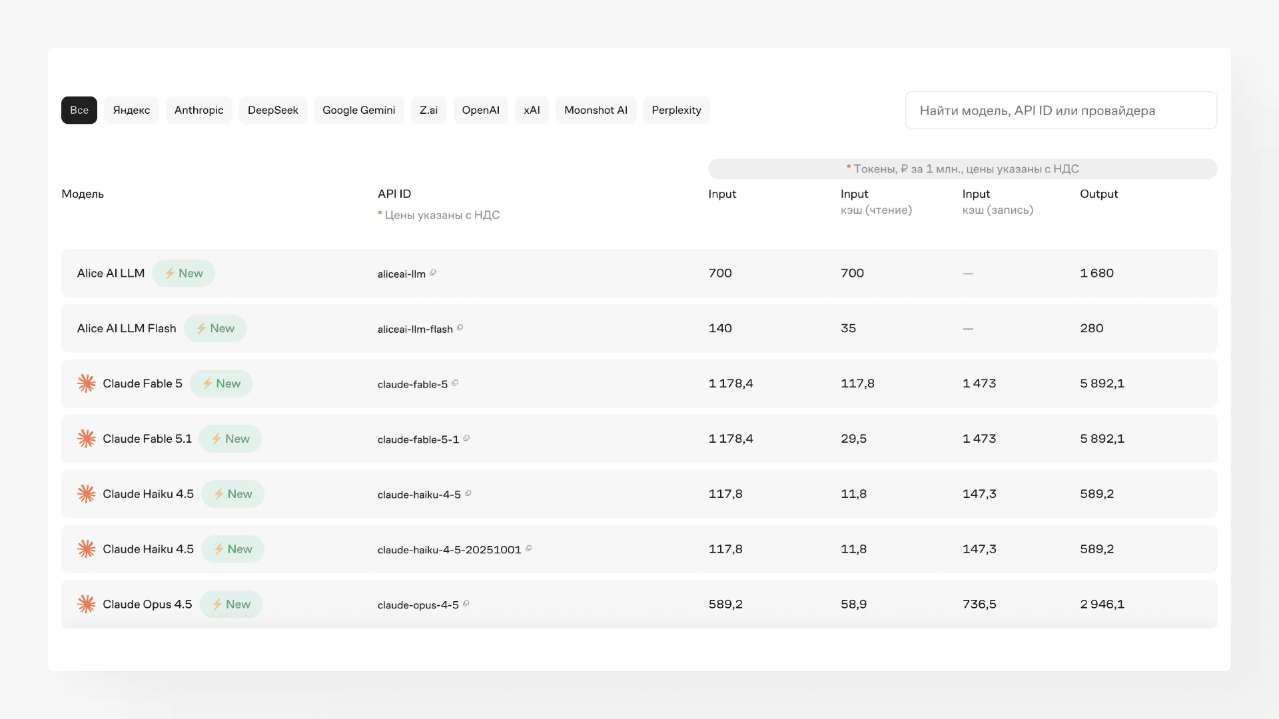Click the Output price '1 680'
The image size is (1279, 719).
point(1097,273)
